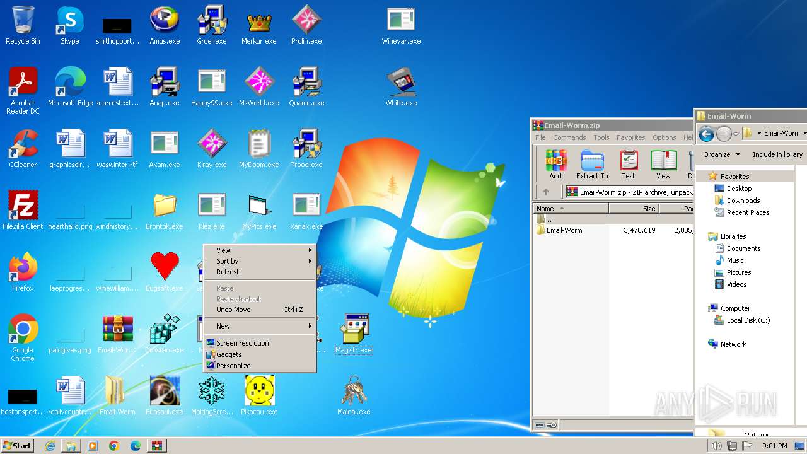Screen dimensions: 807x454
Task: Select the Gruel.exe desktop icon
Action: [212, 25]
